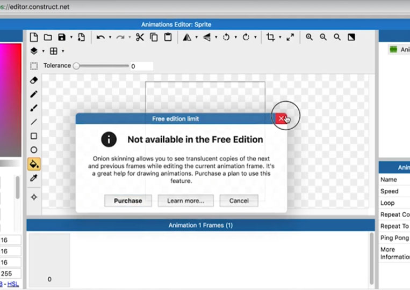Click the Ping Pong property row
This screenshot has height=290, width=410.
click(395, 238)
